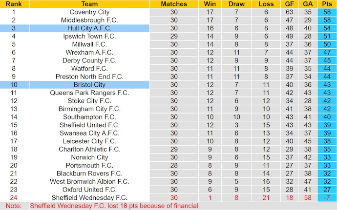Select the GA column header
Viewport: 337px width, 210px height.
point(307,4)
